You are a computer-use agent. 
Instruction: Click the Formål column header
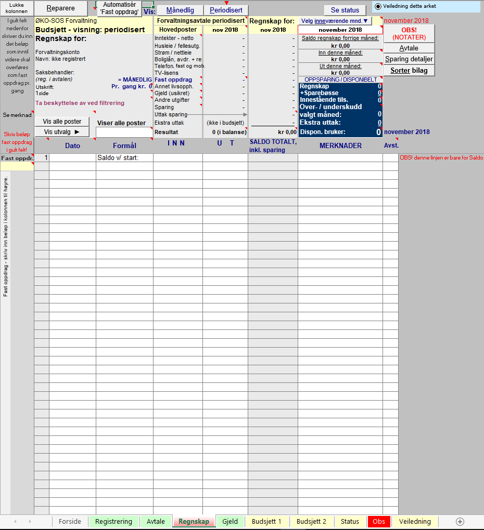coord(124,145)
